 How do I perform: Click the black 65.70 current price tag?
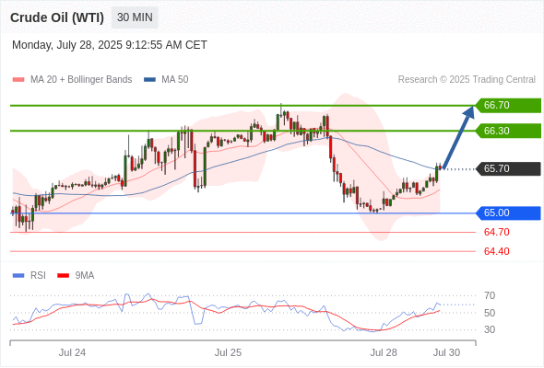508,168
